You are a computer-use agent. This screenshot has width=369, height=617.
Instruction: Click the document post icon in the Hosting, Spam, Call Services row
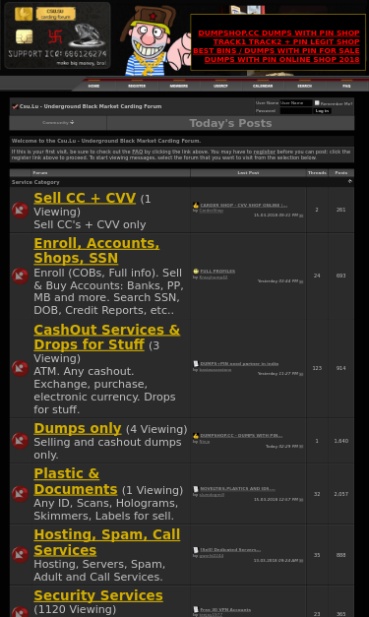point(196,550)
